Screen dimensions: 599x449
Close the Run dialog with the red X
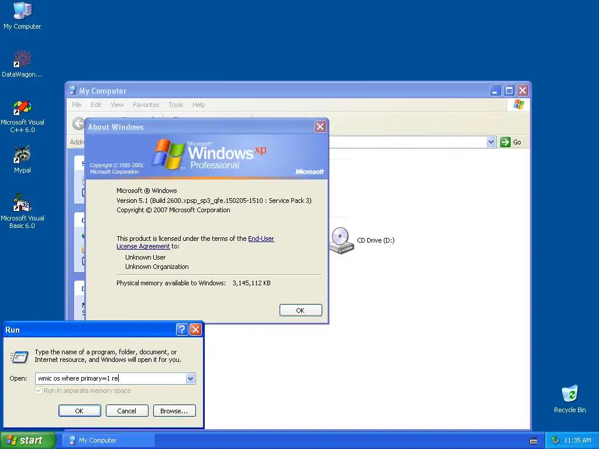195,330
